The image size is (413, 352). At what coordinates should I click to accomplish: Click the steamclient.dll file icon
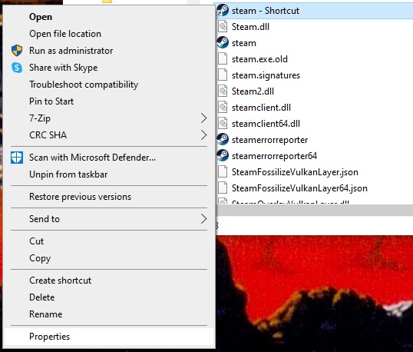pyautogui.click(x=223, y=108)
